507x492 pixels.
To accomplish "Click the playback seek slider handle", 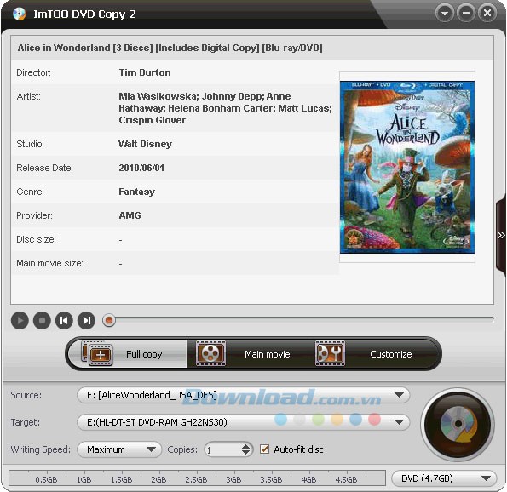I will coord(109,320).
